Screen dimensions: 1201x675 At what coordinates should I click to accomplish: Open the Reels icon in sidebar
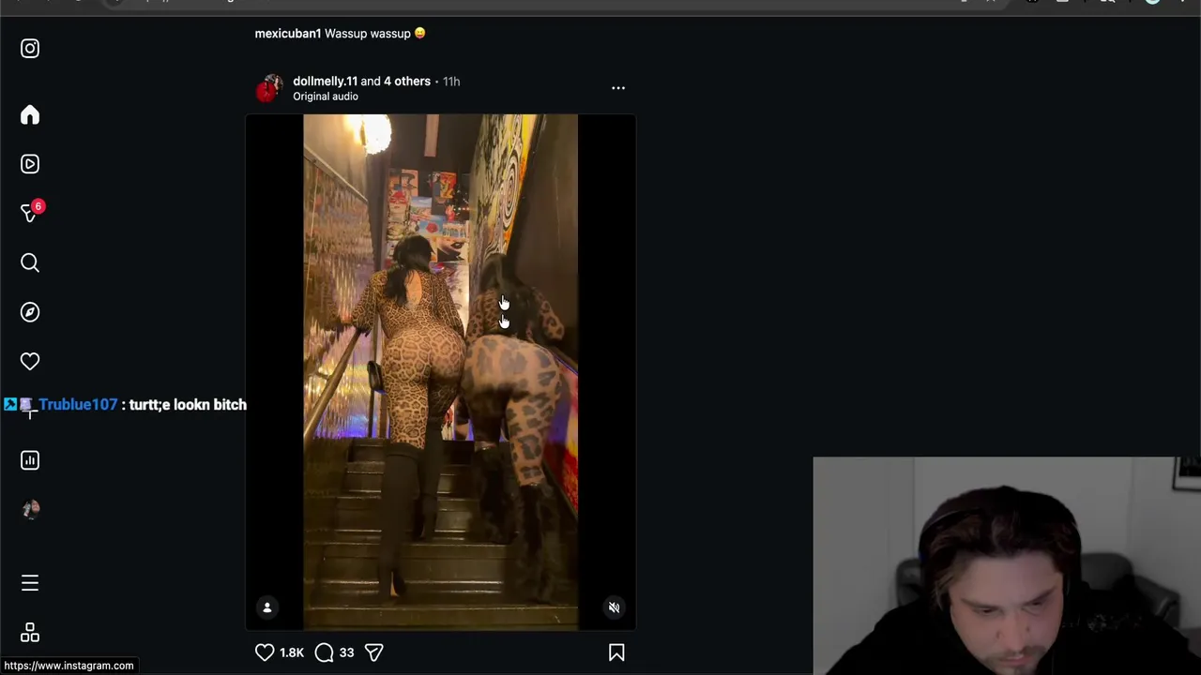[x=30, y=164]
